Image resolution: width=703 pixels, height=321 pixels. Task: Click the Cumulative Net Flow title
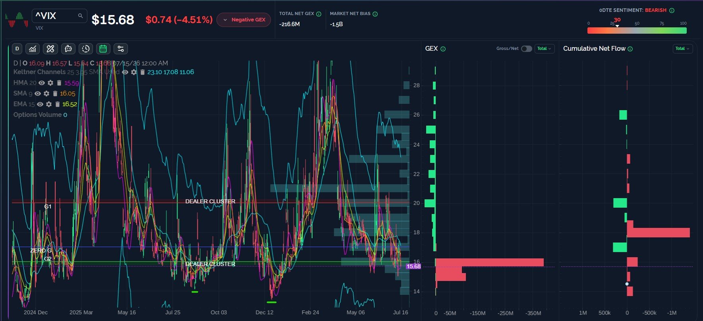[x=594, y=49]
